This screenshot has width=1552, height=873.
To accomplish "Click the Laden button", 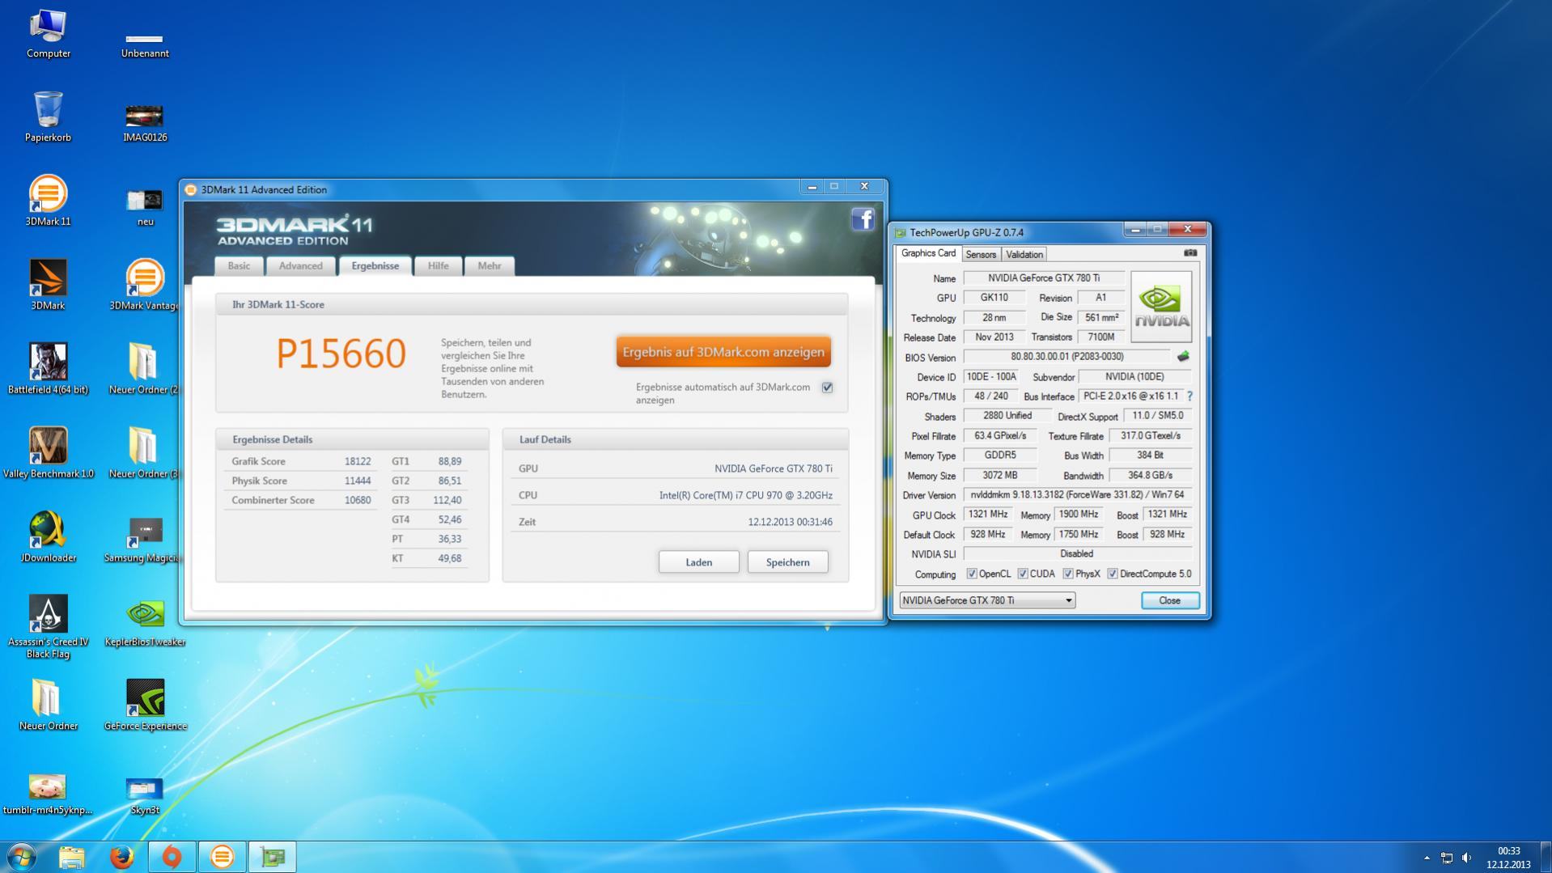I will 698,562.
